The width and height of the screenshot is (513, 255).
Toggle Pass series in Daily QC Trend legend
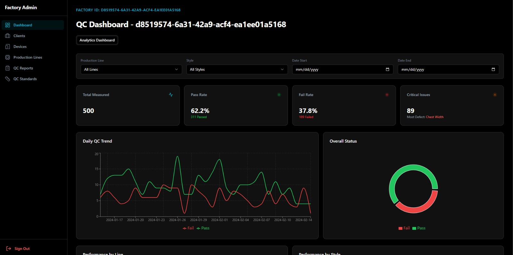pyautogui.click(x=203, y=228)
